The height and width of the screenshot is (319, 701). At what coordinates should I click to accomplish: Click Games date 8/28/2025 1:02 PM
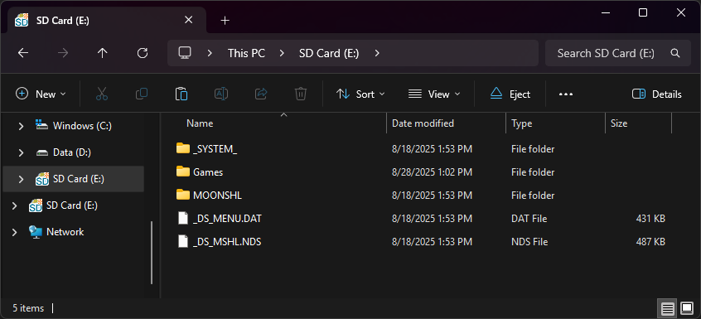point(432,172)
